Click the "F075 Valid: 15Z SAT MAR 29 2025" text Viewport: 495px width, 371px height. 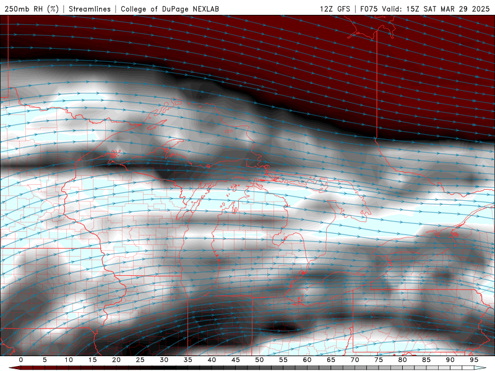(x=425, y=9)
